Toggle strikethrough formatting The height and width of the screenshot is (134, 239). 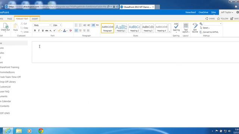(x=47, y=31)
